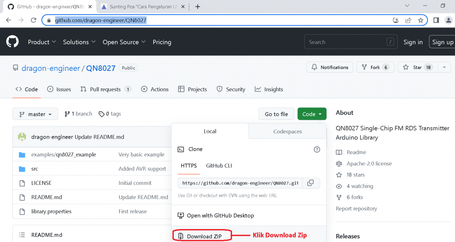The width and height of the screenshot is (455, 242).
Task: Click the Notifications button
Action: pos(330,67)
